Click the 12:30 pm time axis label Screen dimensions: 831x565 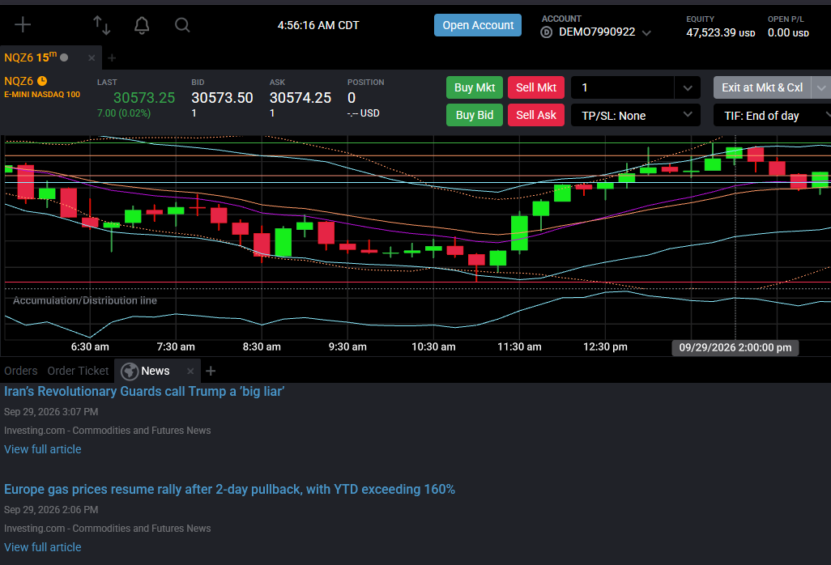[x=605, y=346]
